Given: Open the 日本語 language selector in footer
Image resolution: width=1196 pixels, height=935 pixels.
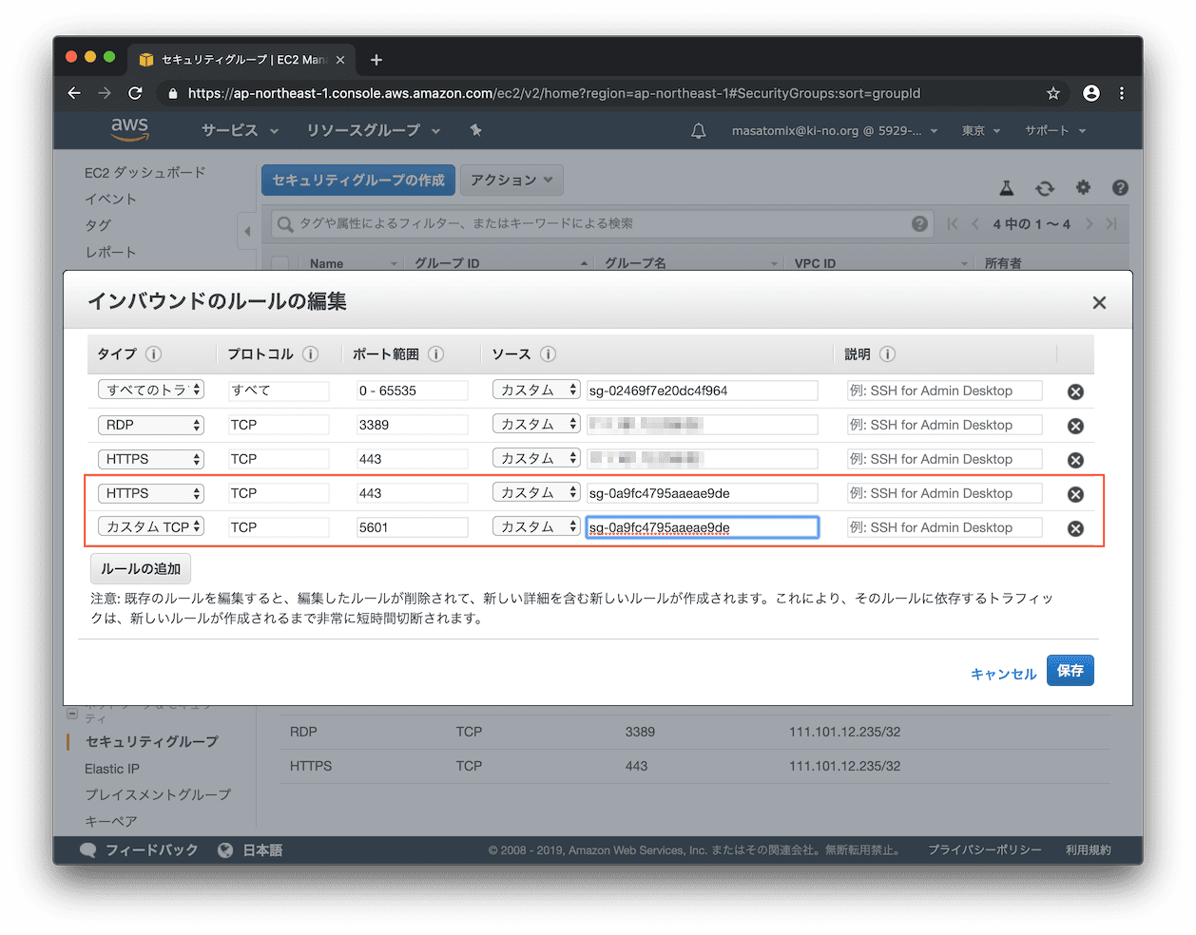Looking at the screenshot, I should click(251, 850).
